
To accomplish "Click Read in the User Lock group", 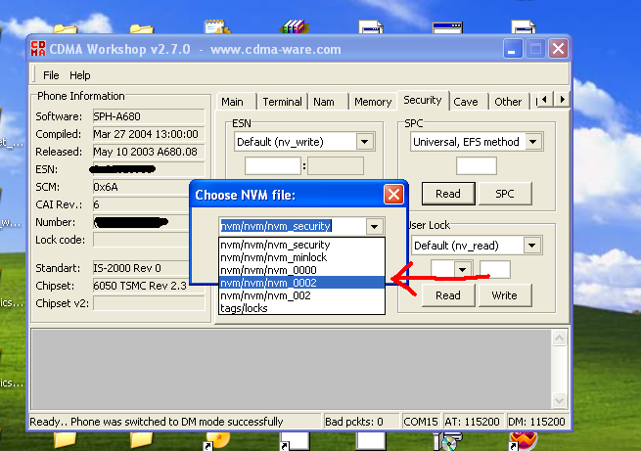I will coord(448,295).
